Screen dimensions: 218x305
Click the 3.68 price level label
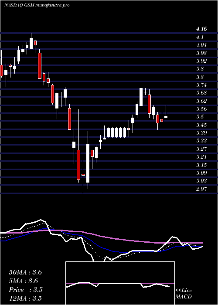(x=201, y=93)
